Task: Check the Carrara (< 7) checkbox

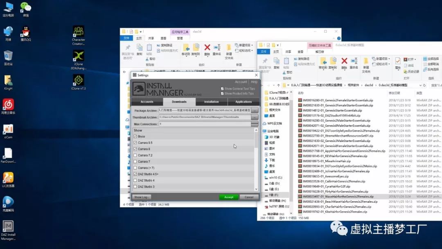Action: click(135, 168)
